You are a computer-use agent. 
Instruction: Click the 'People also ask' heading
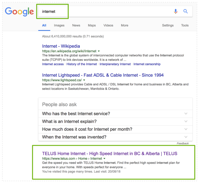[59, 105]
